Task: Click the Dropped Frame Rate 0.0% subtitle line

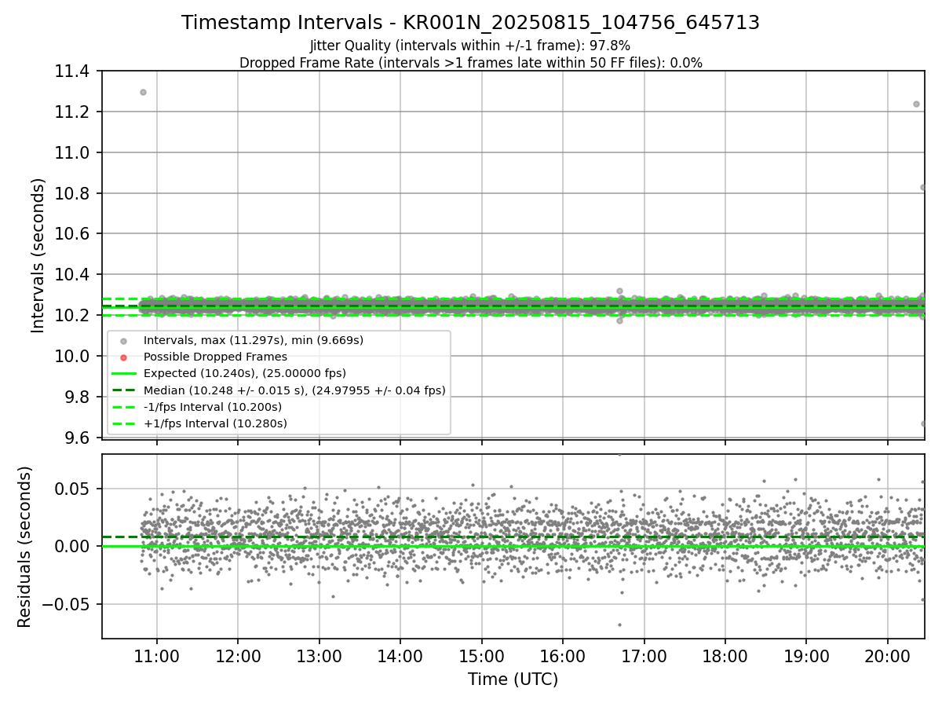Action: point(470,63)
